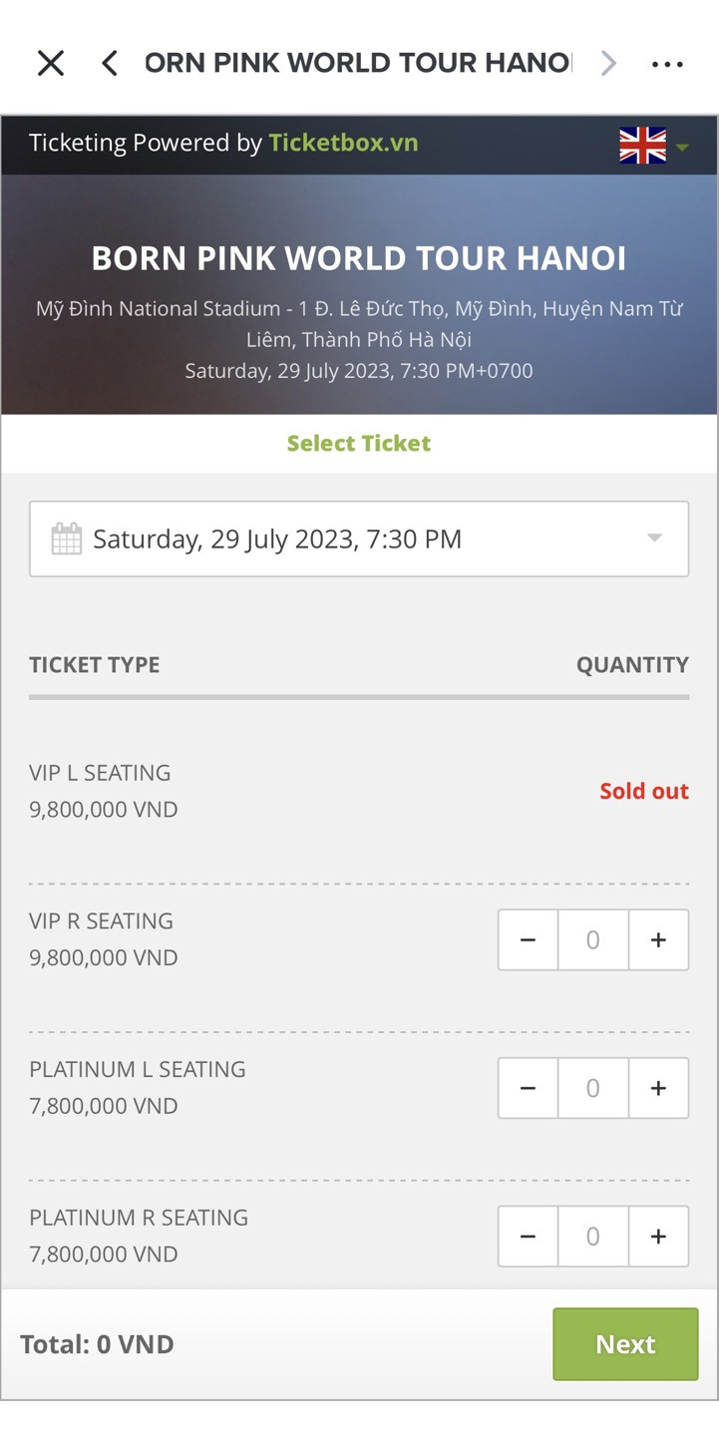Decrease PLATINUM R SEATING quantity
The height and width of the screenshot is (1436, 719).
coord(529,1237)
